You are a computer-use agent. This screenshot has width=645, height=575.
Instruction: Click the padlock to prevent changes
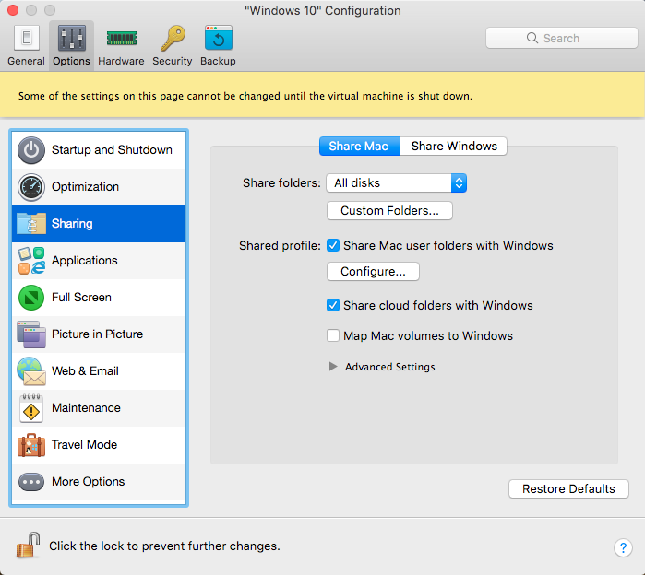click(27, 546)
